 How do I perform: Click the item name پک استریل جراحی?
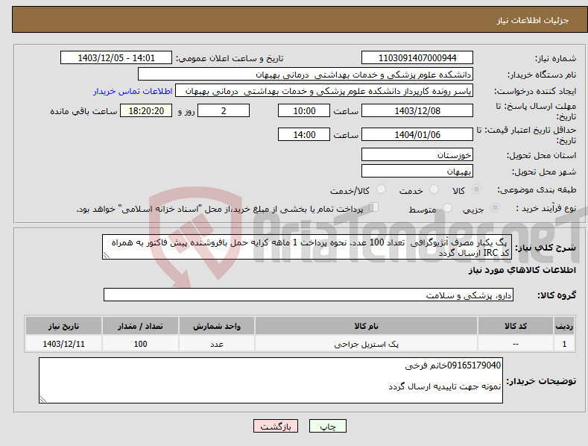coord(367,344)
